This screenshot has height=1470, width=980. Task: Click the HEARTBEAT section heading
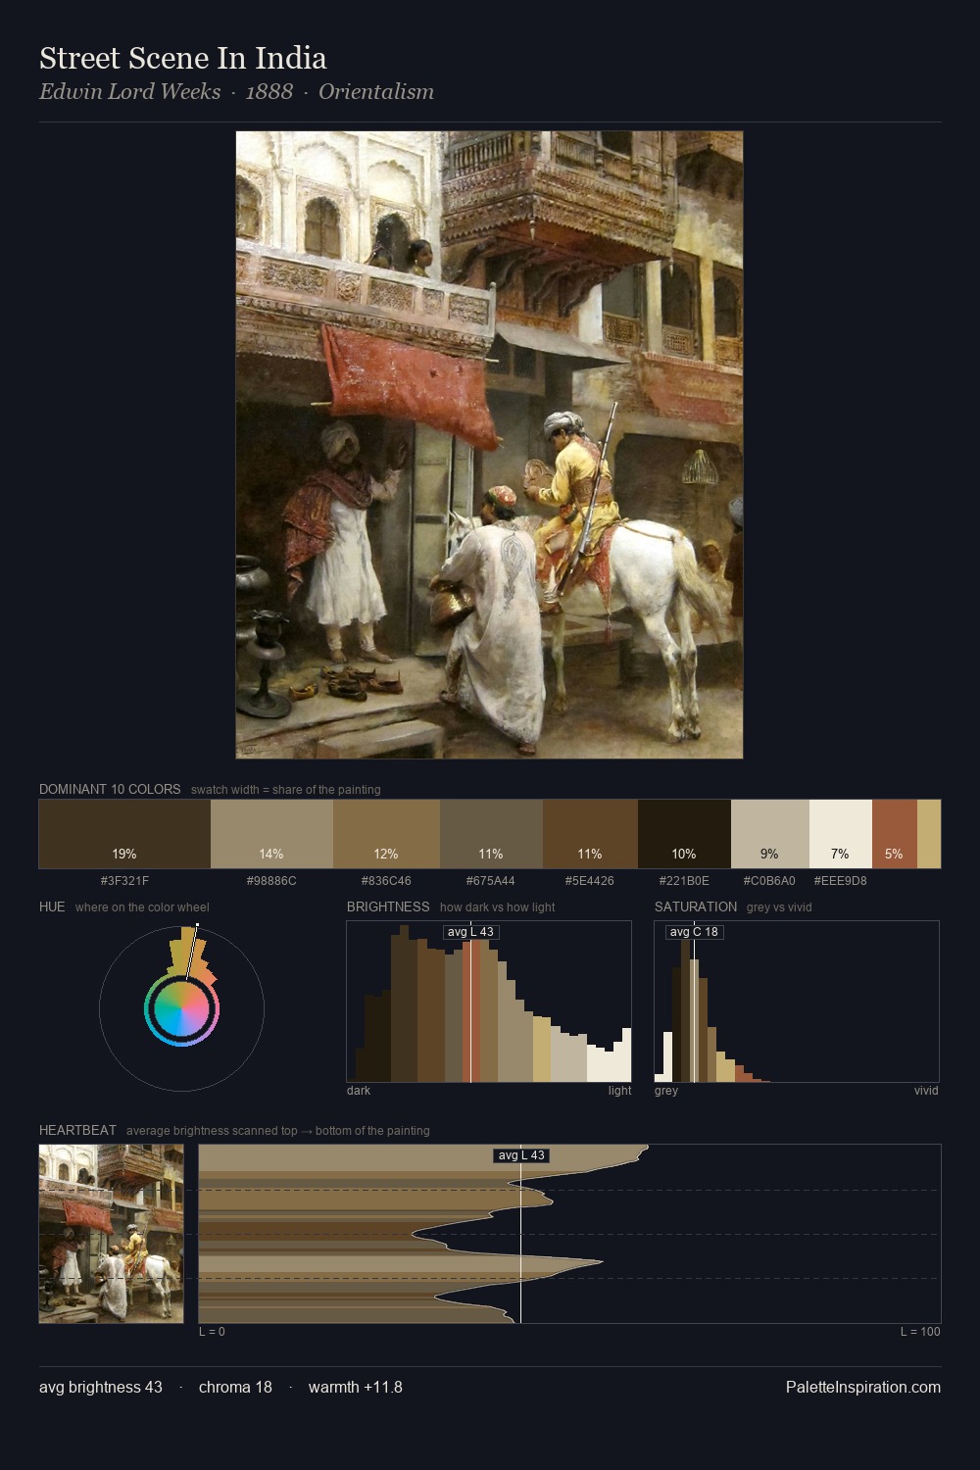click(77, 1130)
